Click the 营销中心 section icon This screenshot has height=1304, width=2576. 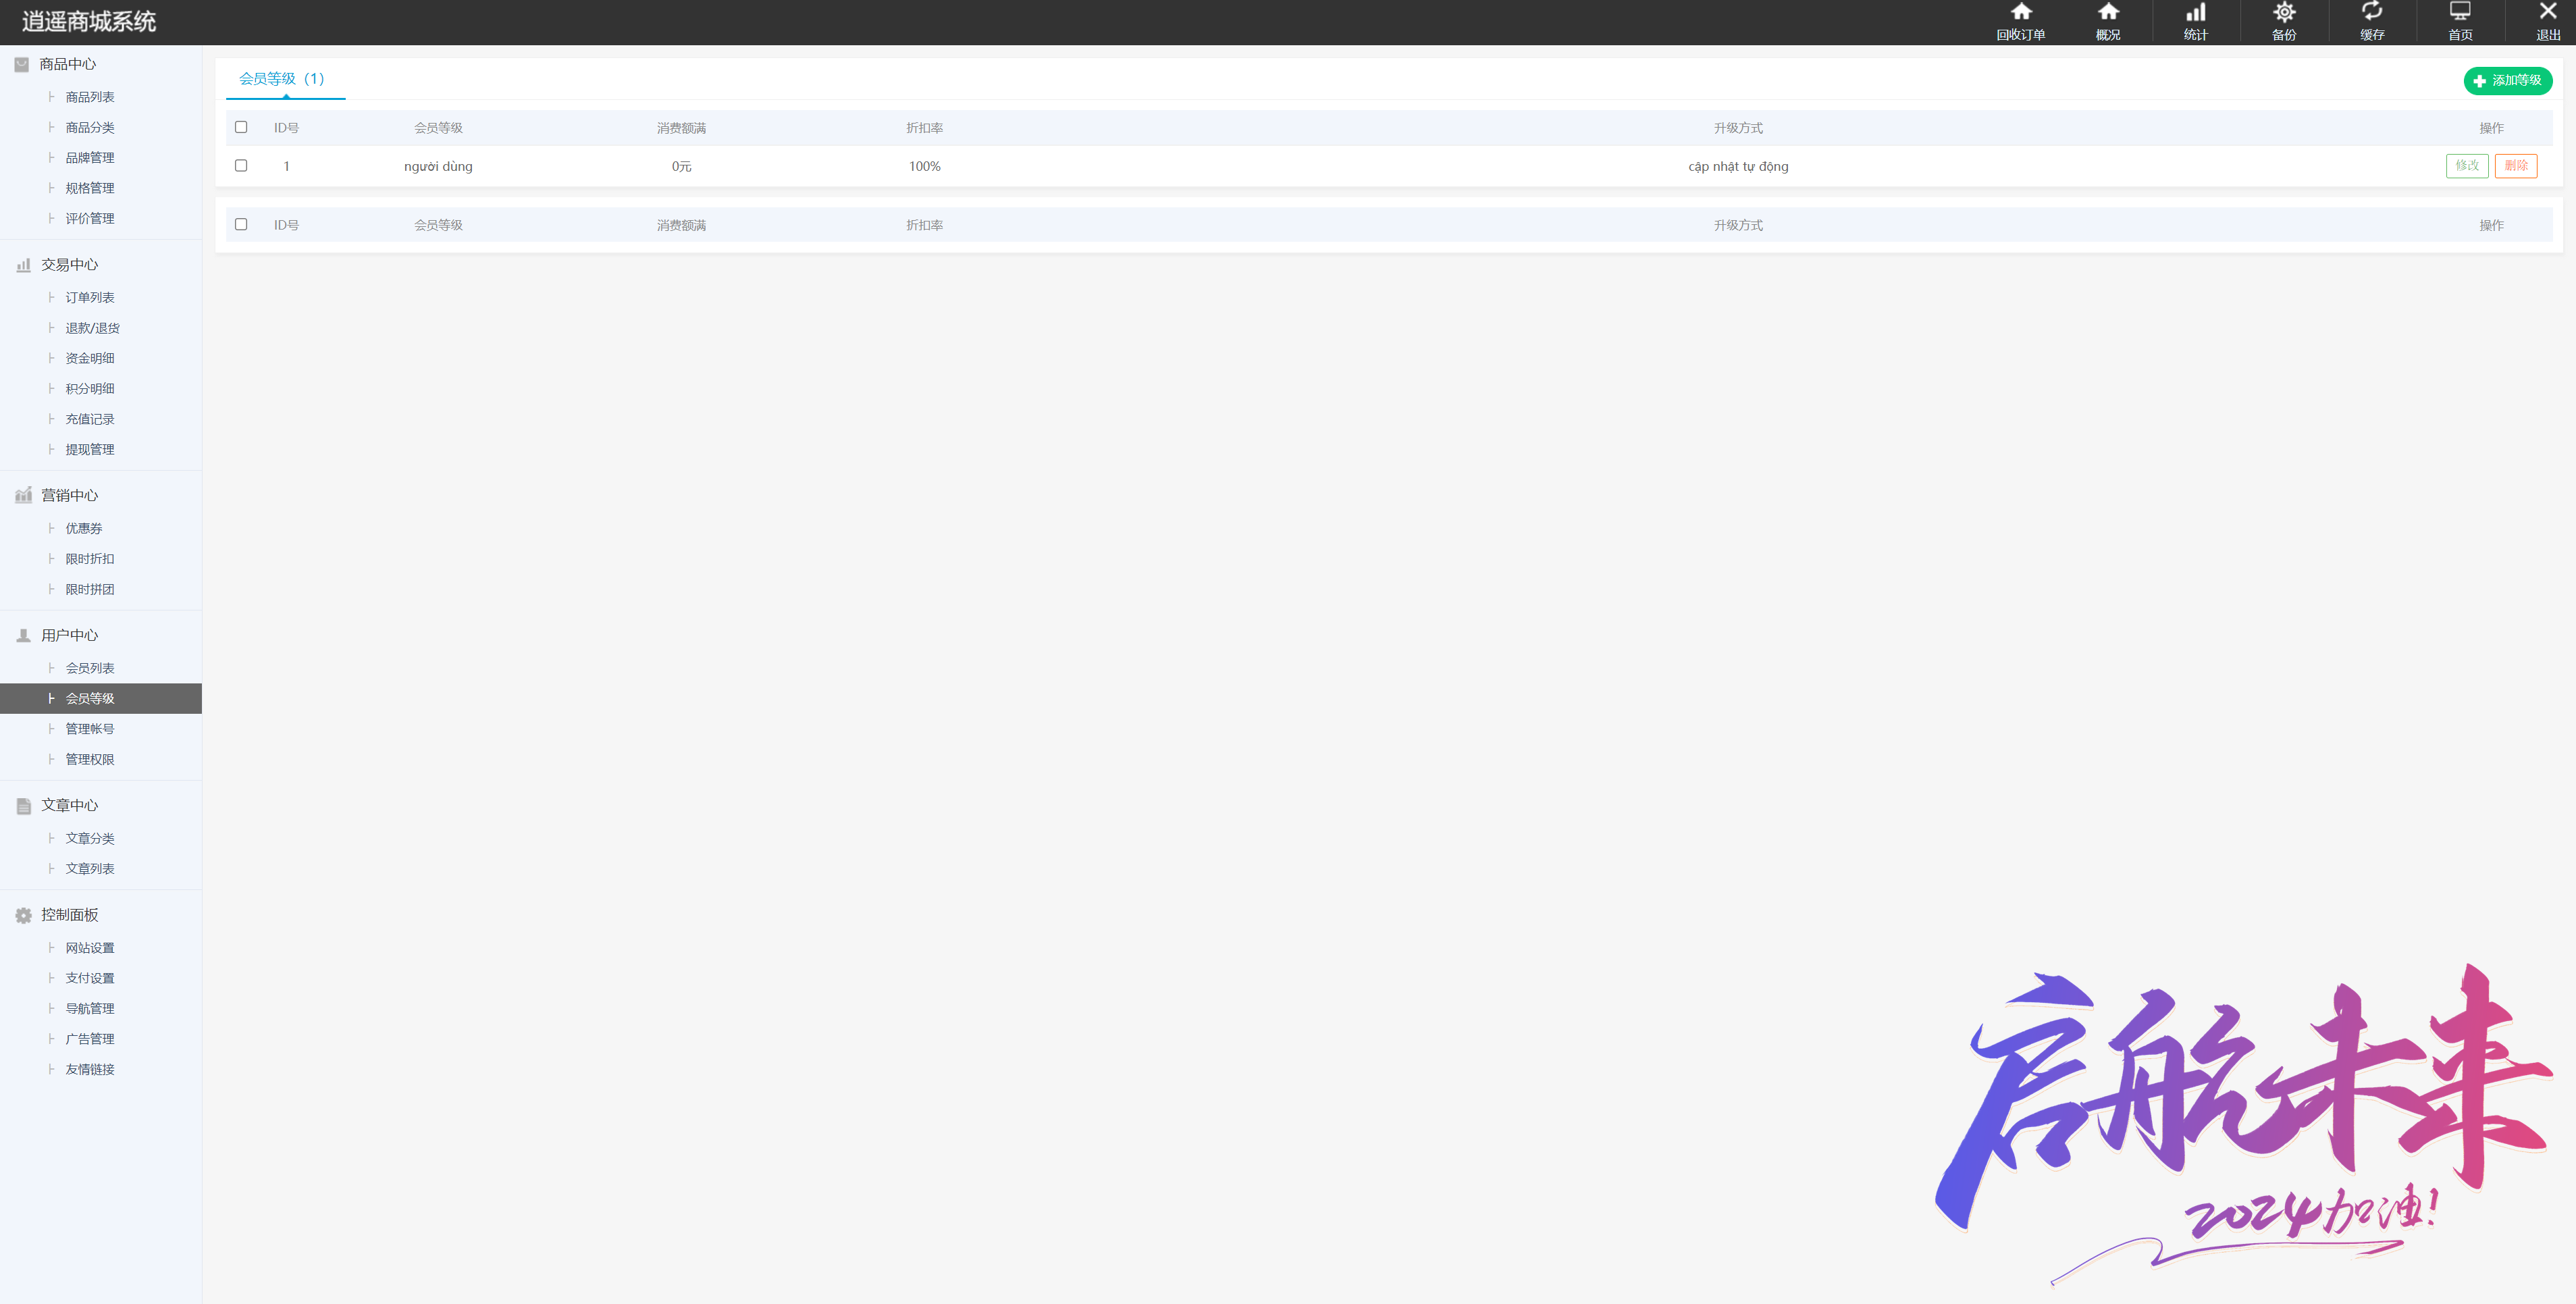[23, 496]
